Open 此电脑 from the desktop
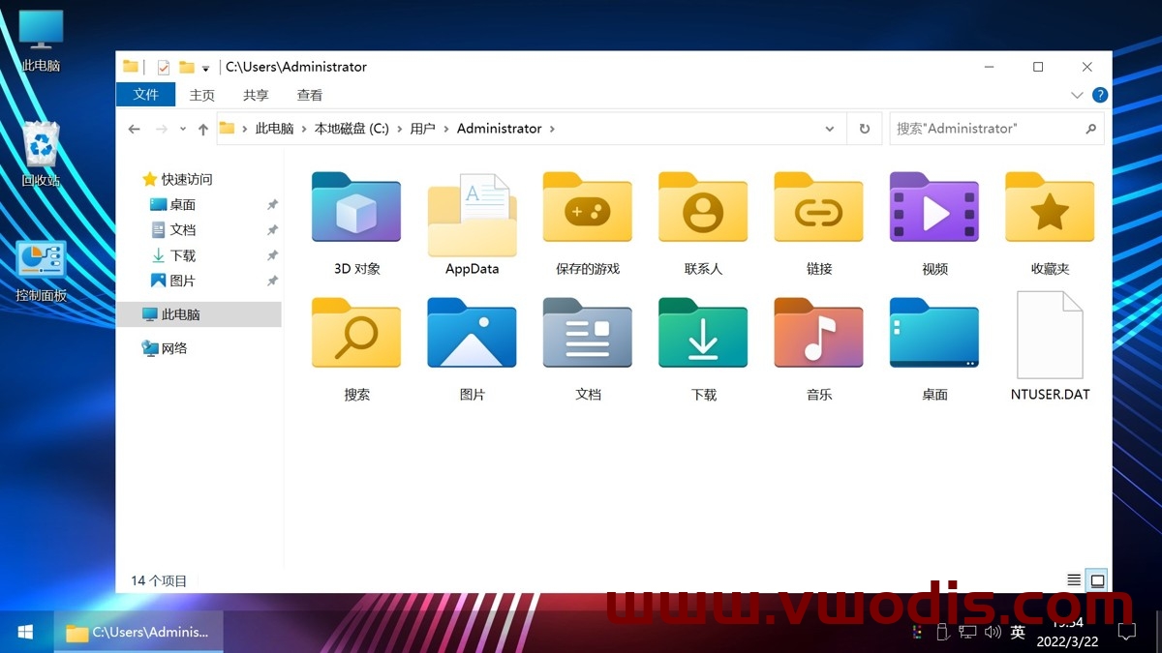This screenshot has width=1162, height=653. [40, 29]
